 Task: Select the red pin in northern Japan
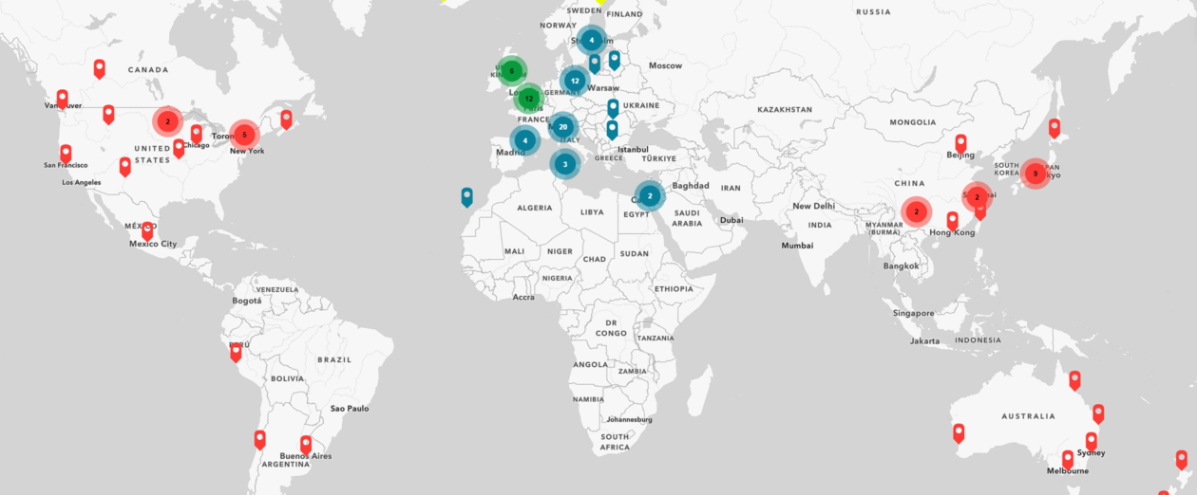coord(1054,127)
